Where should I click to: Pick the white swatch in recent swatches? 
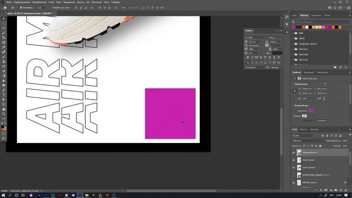coord(307,27)
